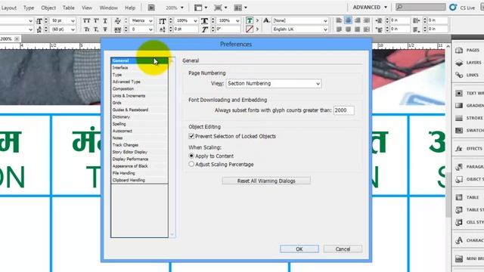Viewport: 484px width, 272px height.
Task: Open the Window menu
Action: [x=109, y=8]
